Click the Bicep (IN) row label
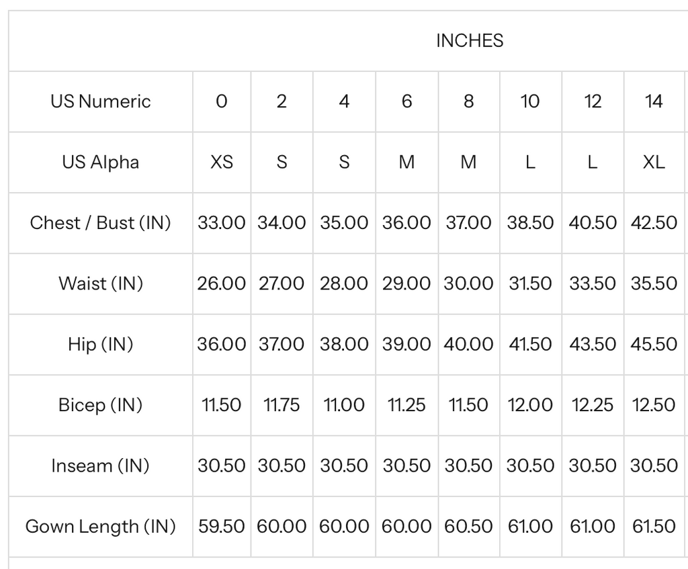Viewport: 688px width, 569px height. click(101, 405)
